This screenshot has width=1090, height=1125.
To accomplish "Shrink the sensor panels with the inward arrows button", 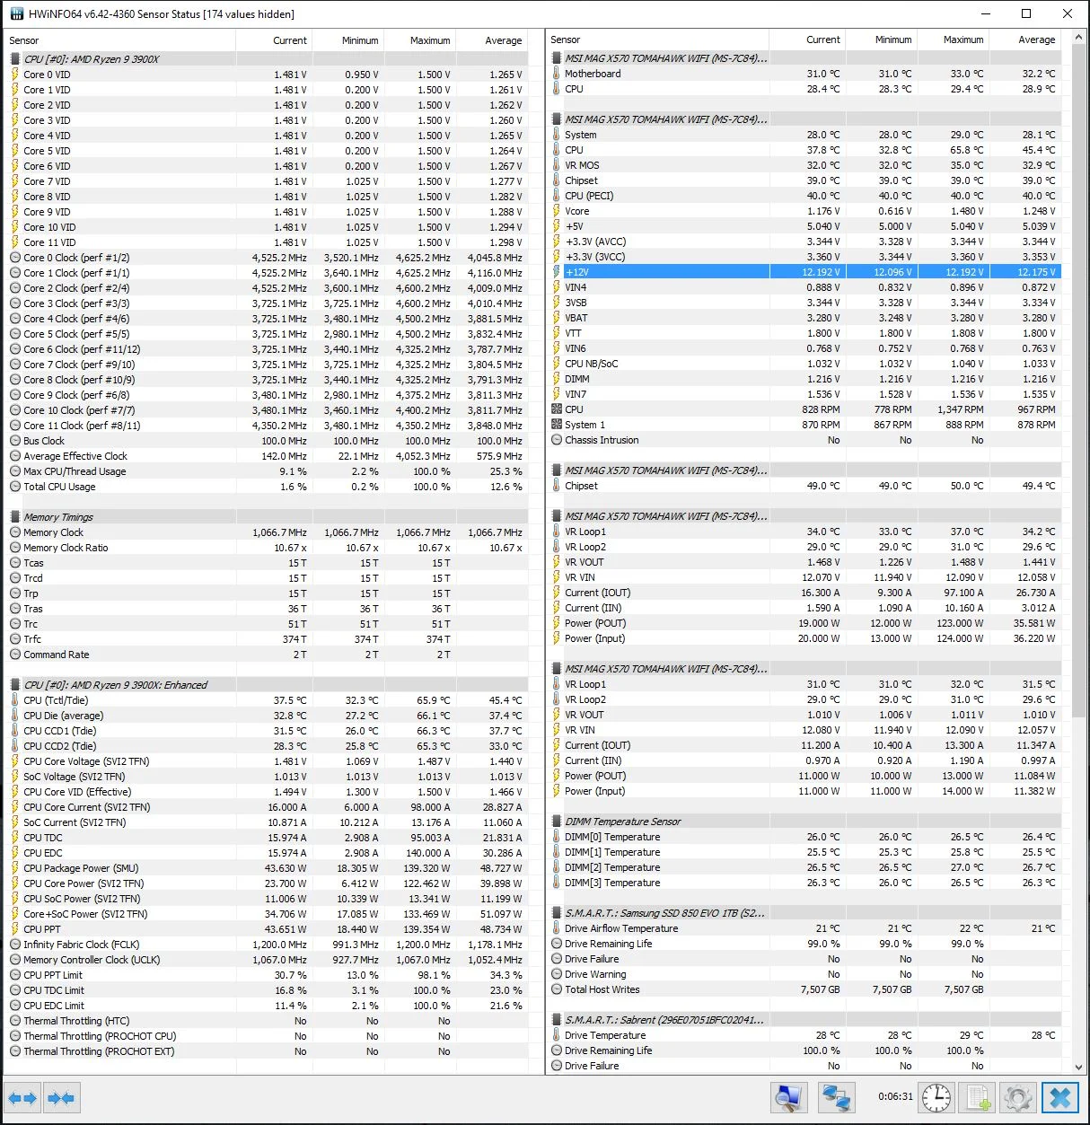I will (x=61, y=1098).
